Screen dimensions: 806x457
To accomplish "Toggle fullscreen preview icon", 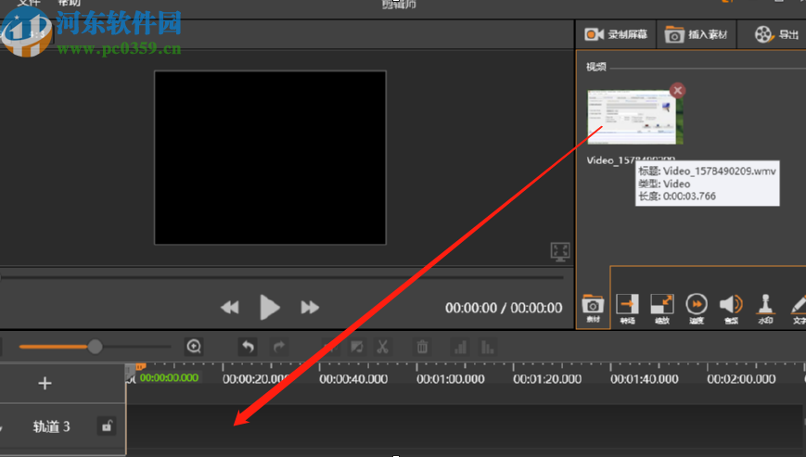I will pyautogui.click(x=559, y=251).
